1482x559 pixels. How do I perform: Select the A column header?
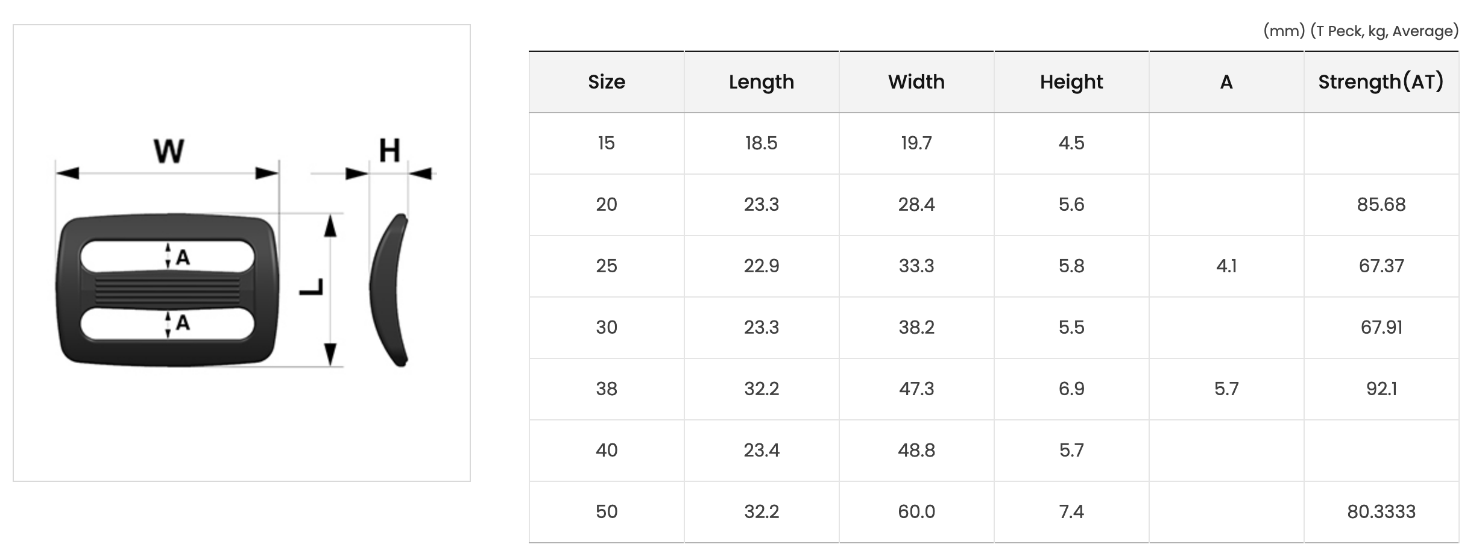pyautogui.click(x=1226, y=82)
